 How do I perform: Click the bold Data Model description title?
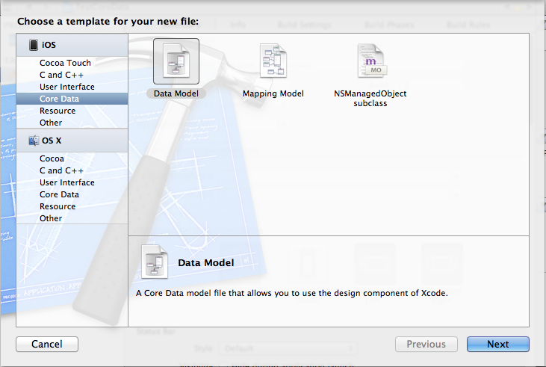(206, 263)
